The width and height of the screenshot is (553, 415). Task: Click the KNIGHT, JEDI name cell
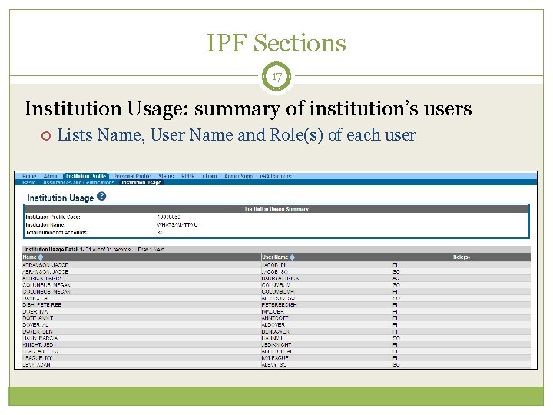point(39,344)
